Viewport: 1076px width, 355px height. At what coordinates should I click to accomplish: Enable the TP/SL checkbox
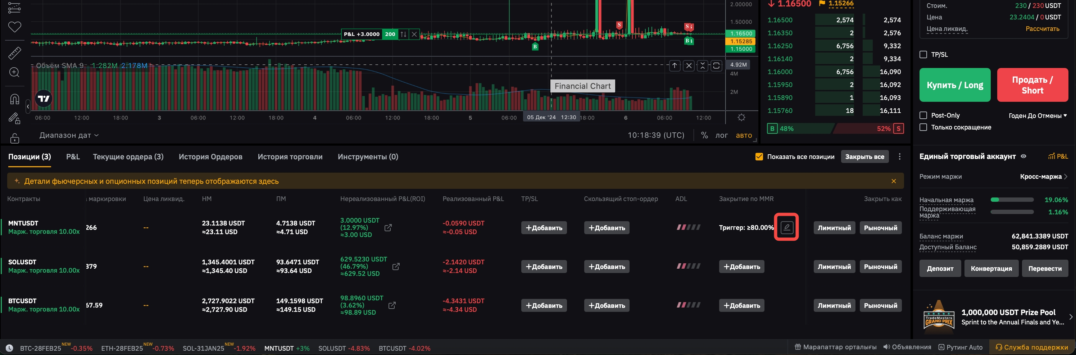(923, 55)
